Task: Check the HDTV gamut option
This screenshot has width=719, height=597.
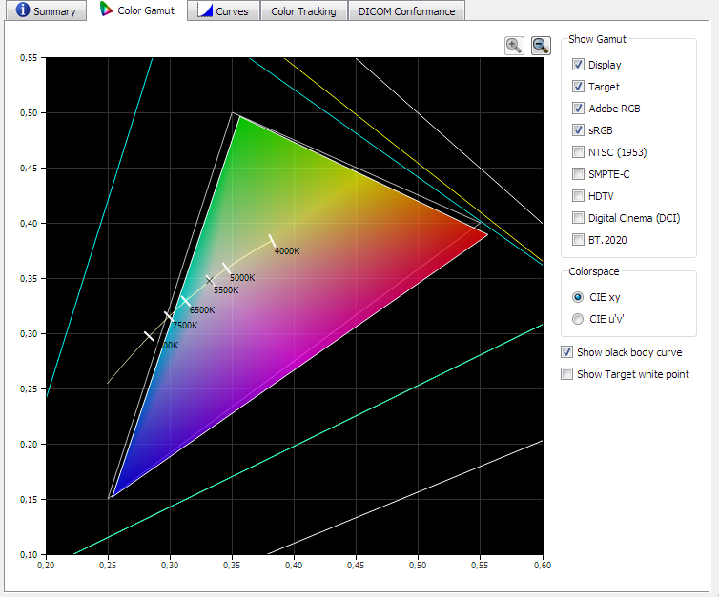Action: [x=578, y=196]
